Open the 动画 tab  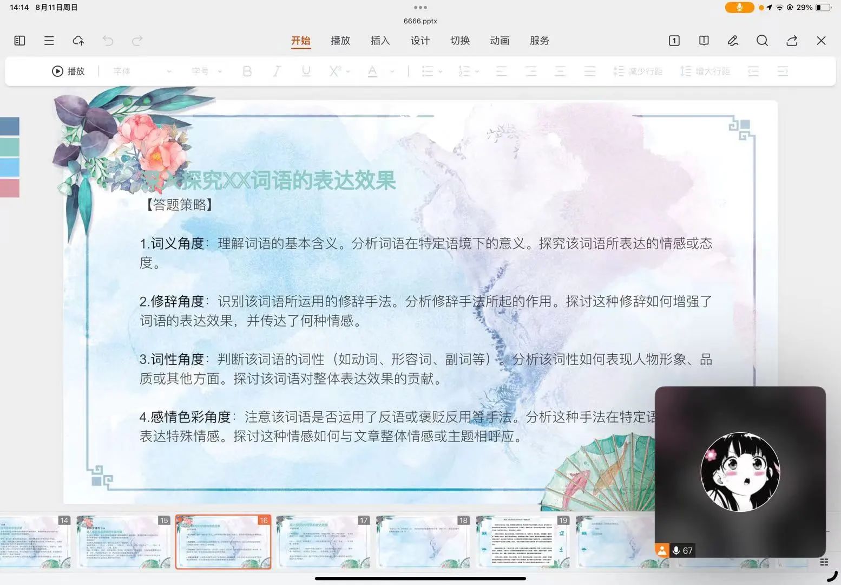(500, 41)
